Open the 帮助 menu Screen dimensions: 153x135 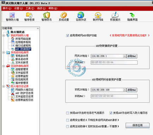click(x=53, y=8)
